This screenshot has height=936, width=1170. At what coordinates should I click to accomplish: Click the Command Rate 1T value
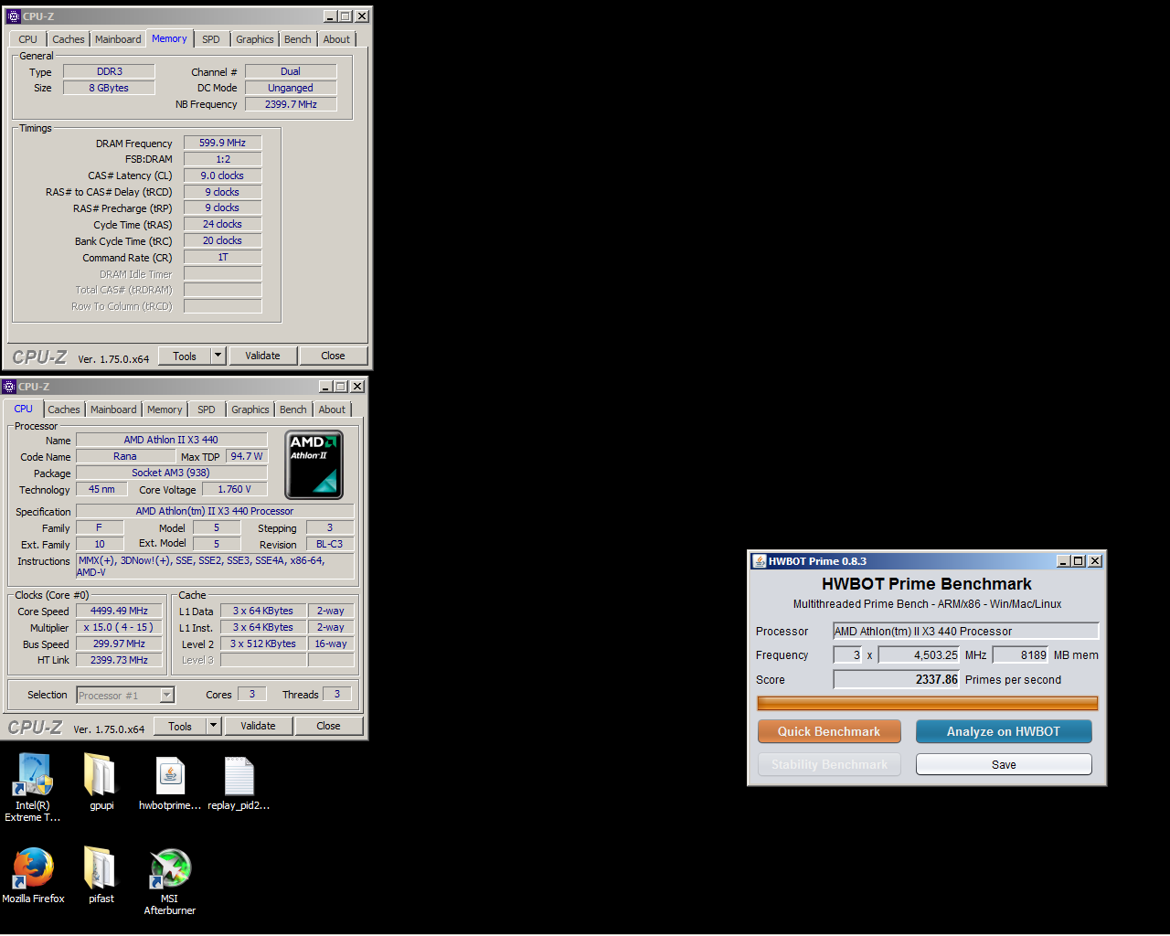[x=222, y=257]
